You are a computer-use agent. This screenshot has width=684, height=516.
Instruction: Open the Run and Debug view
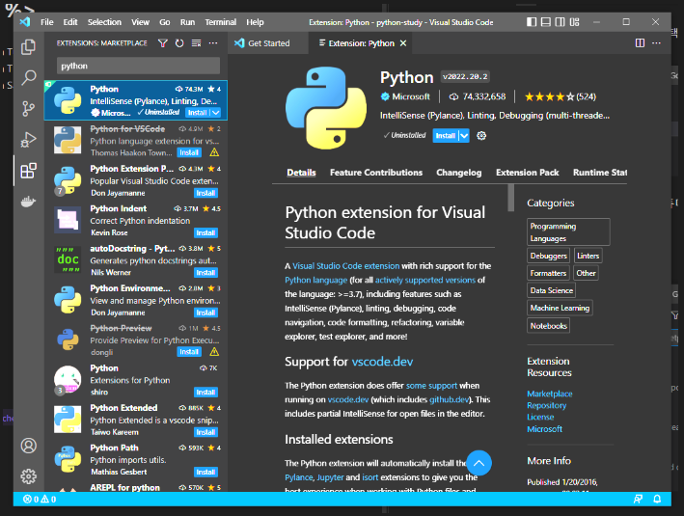[x=28, y=140]
